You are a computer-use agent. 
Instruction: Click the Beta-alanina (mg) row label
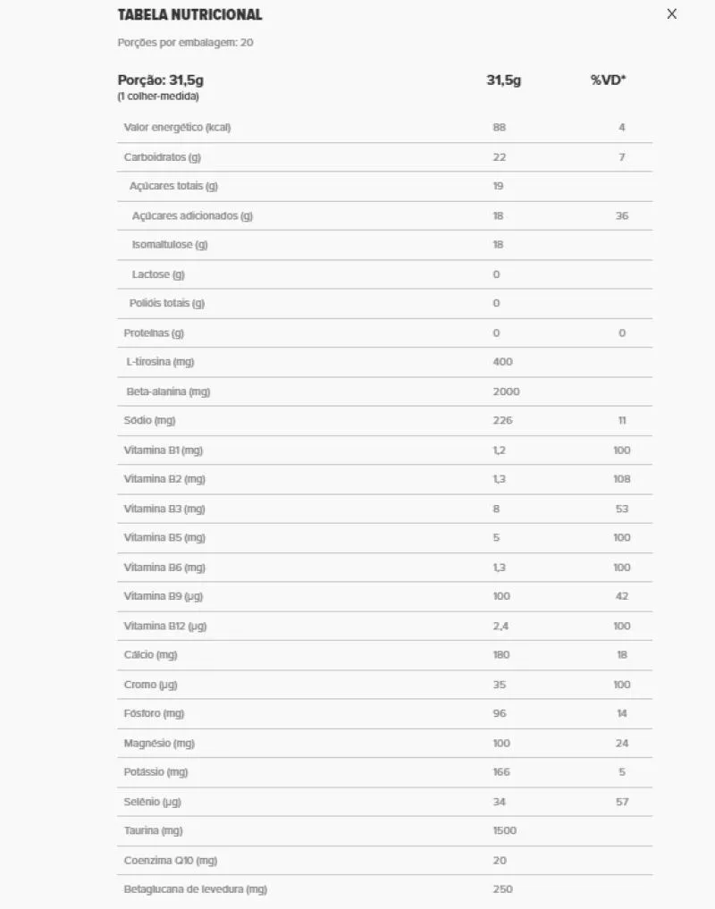pos(168,391)
